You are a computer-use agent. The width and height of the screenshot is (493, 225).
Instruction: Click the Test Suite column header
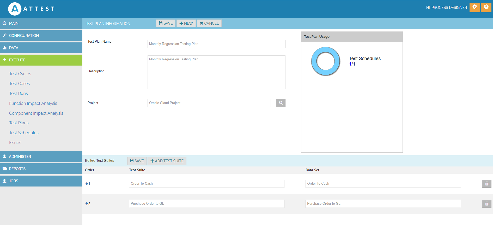point(137,170)
